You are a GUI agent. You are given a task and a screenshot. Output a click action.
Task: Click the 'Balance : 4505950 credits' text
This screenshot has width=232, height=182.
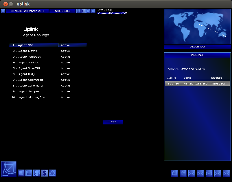pos(186,69)
